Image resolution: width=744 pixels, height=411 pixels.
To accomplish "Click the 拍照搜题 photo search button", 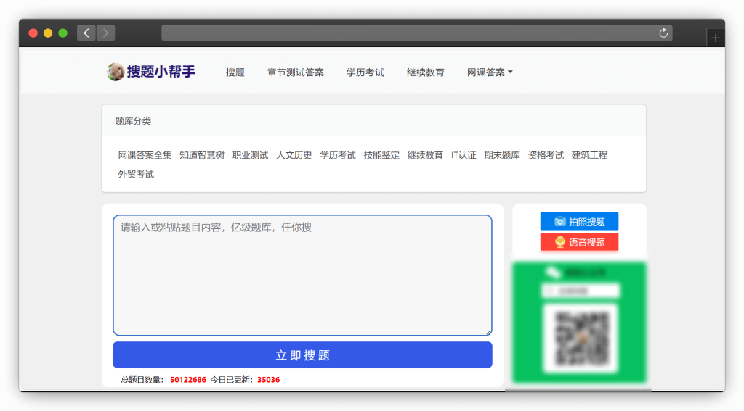I will point(579,222).
